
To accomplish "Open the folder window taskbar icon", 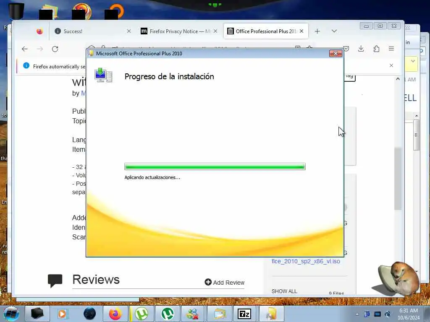I will click(x=219, y=314).
